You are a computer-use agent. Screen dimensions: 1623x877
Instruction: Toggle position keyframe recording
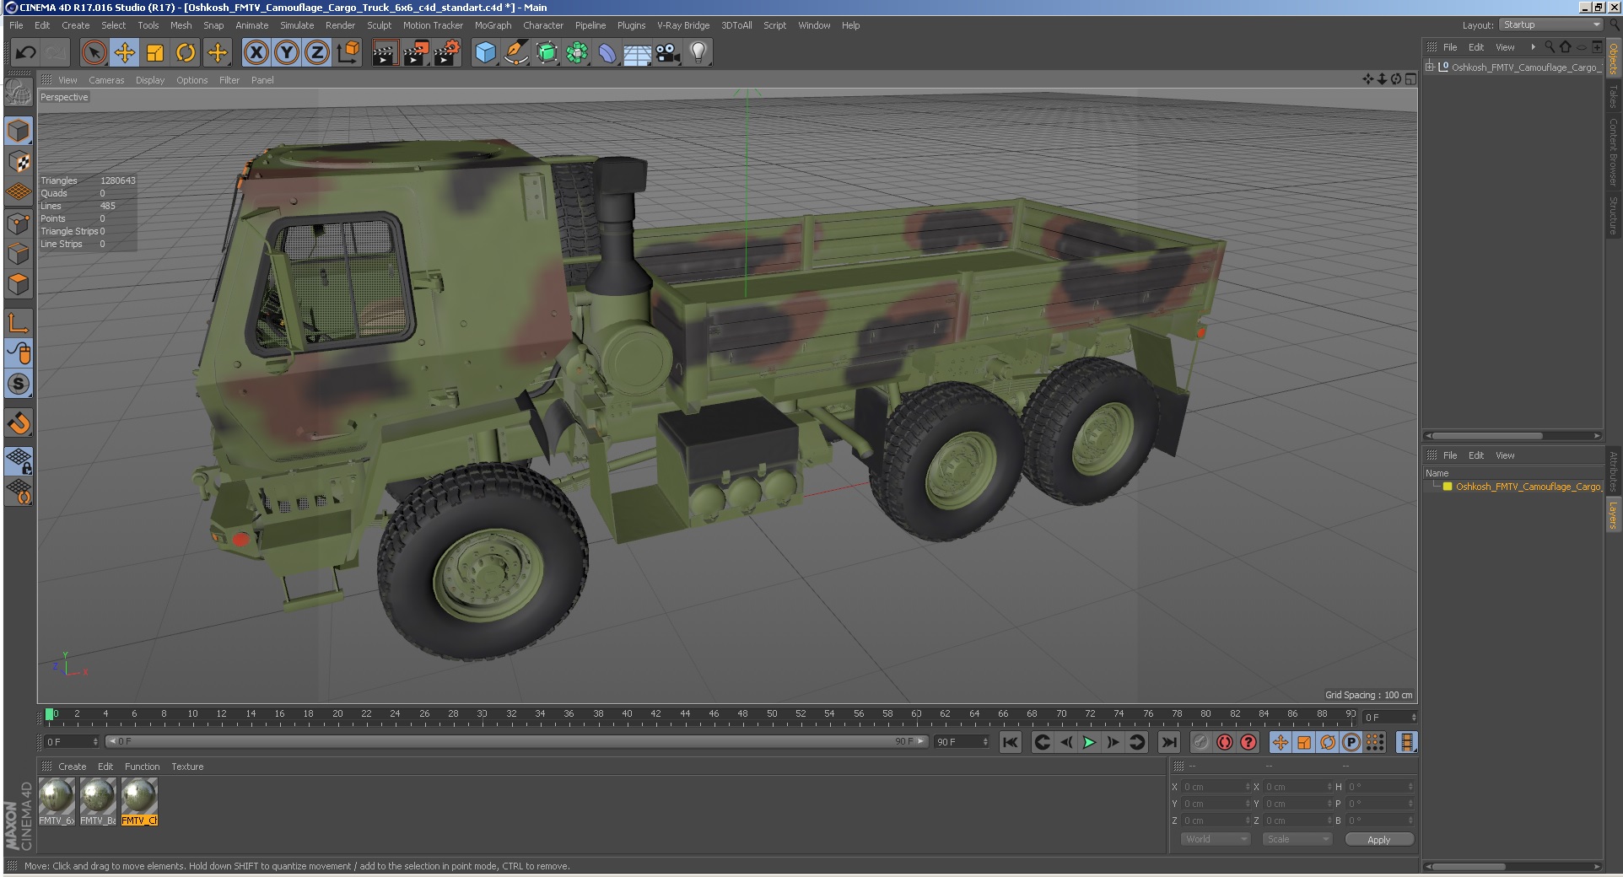pyautogui.click(x=1281, y=742)
